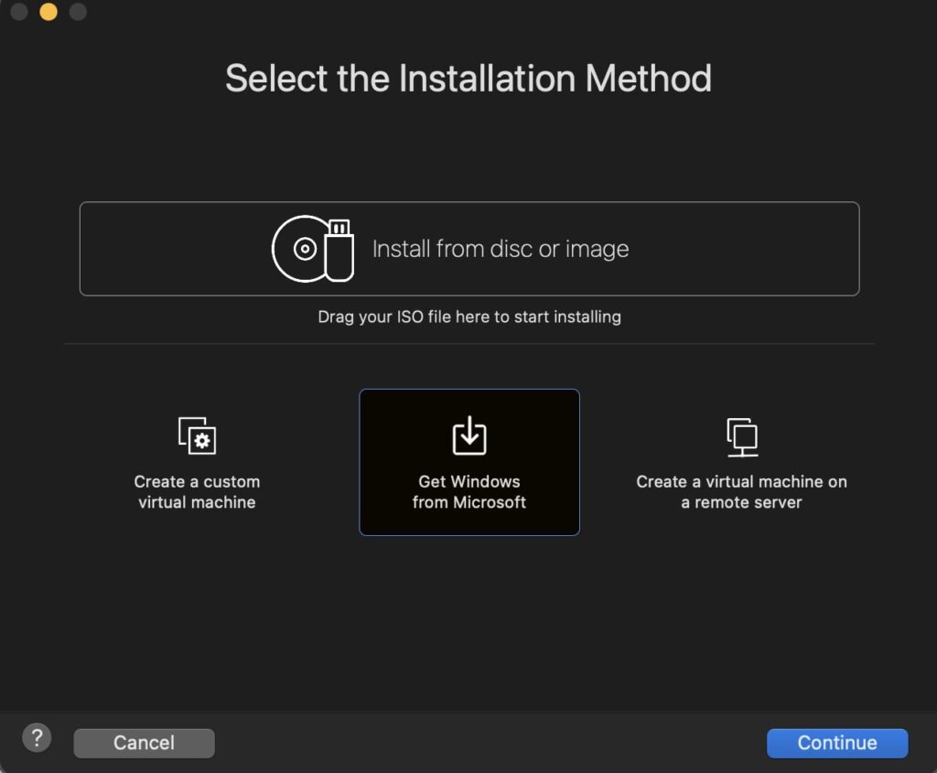Screen dimensions: 937x773
Task: Choose "Install from disc or image" label
Action: [500, 249]
